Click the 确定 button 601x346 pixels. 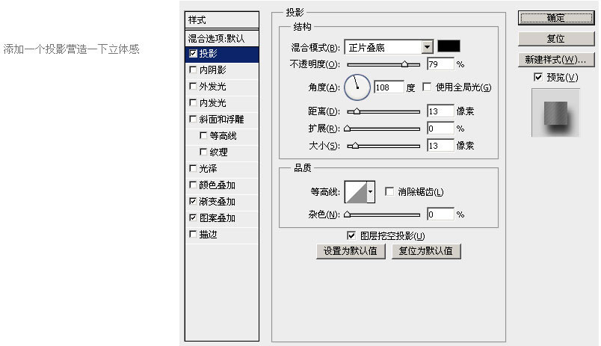point(555,18)
